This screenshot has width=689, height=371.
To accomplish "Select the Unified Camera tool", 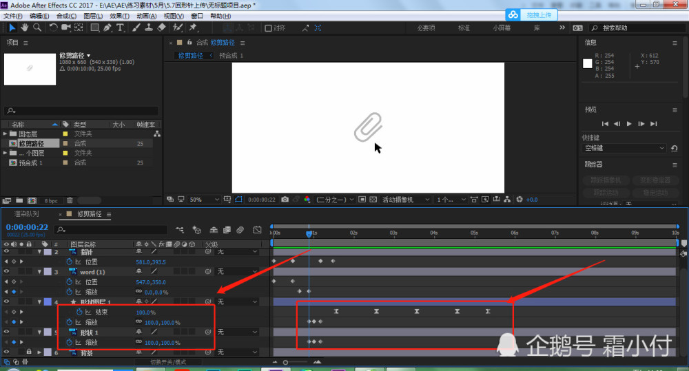I will [66, 28].
